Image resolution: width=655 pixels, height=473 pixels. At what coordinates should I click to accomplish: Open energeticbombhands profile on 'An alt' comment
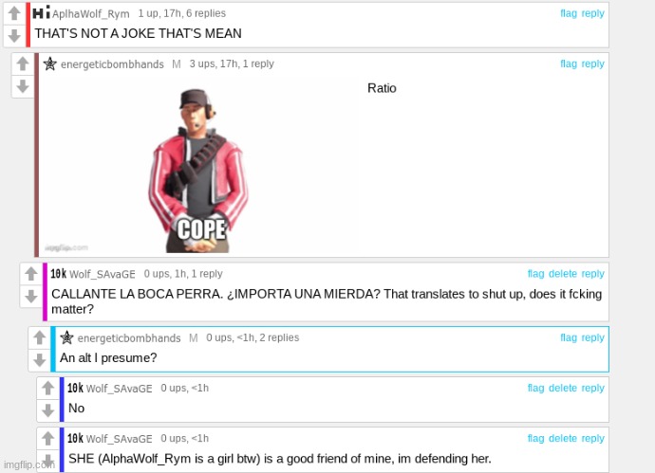129,337
